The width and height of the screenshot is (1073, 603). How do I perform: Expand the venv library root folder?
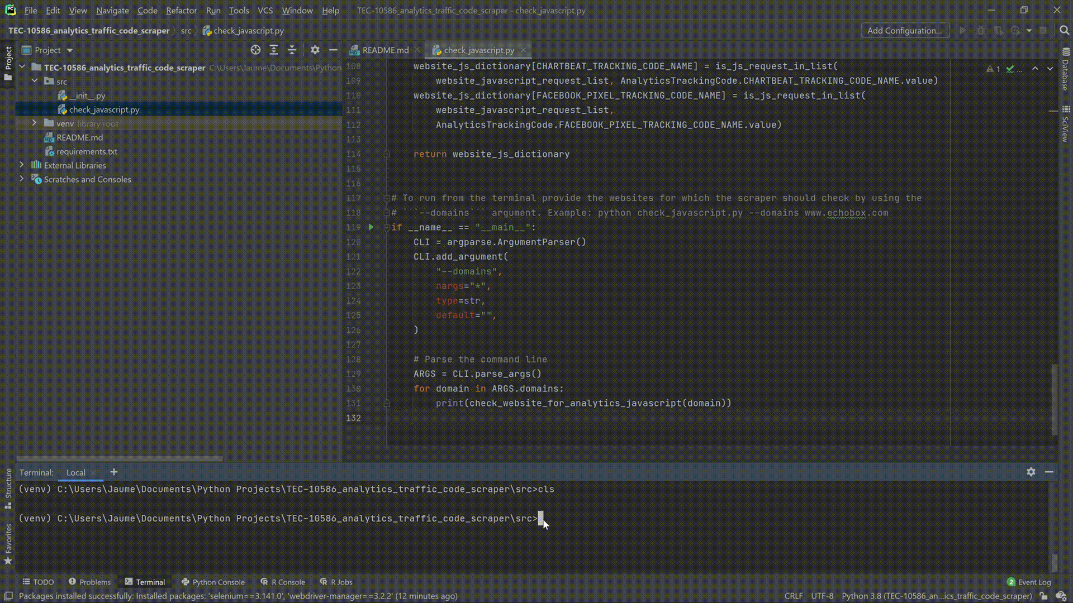click(35, 123)
